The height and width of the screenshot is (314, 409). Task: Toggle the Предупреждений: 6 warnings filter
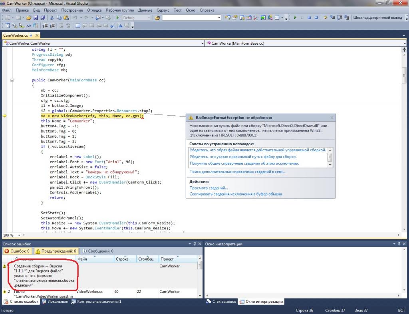point(56,251)
